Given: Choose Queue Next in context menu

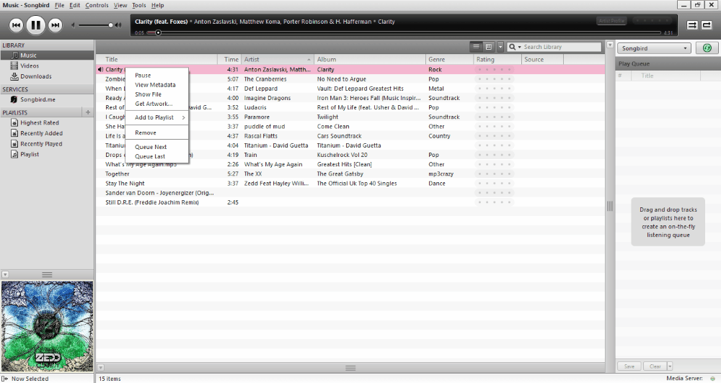Looking at the screenshot, I should [x=156, y=147].
